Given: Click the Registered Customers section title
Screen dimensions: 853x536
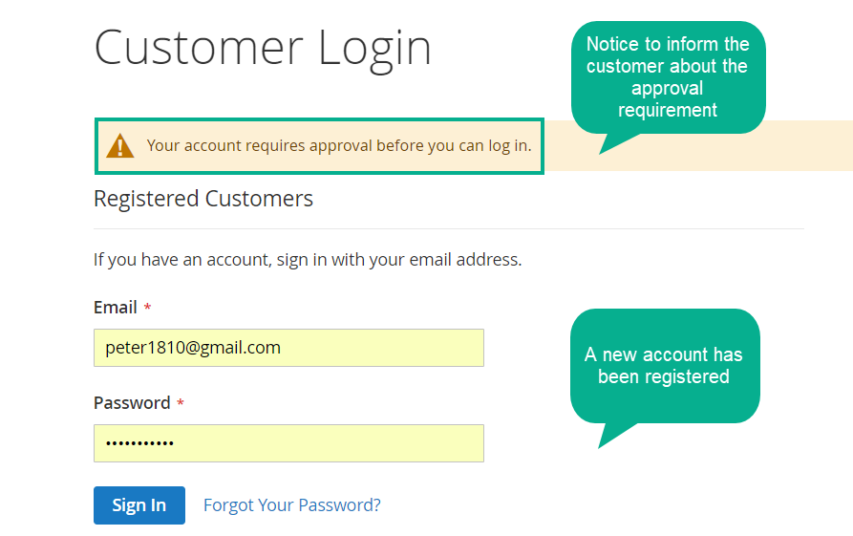Looking at the screenshot, I should pos(203,199).
